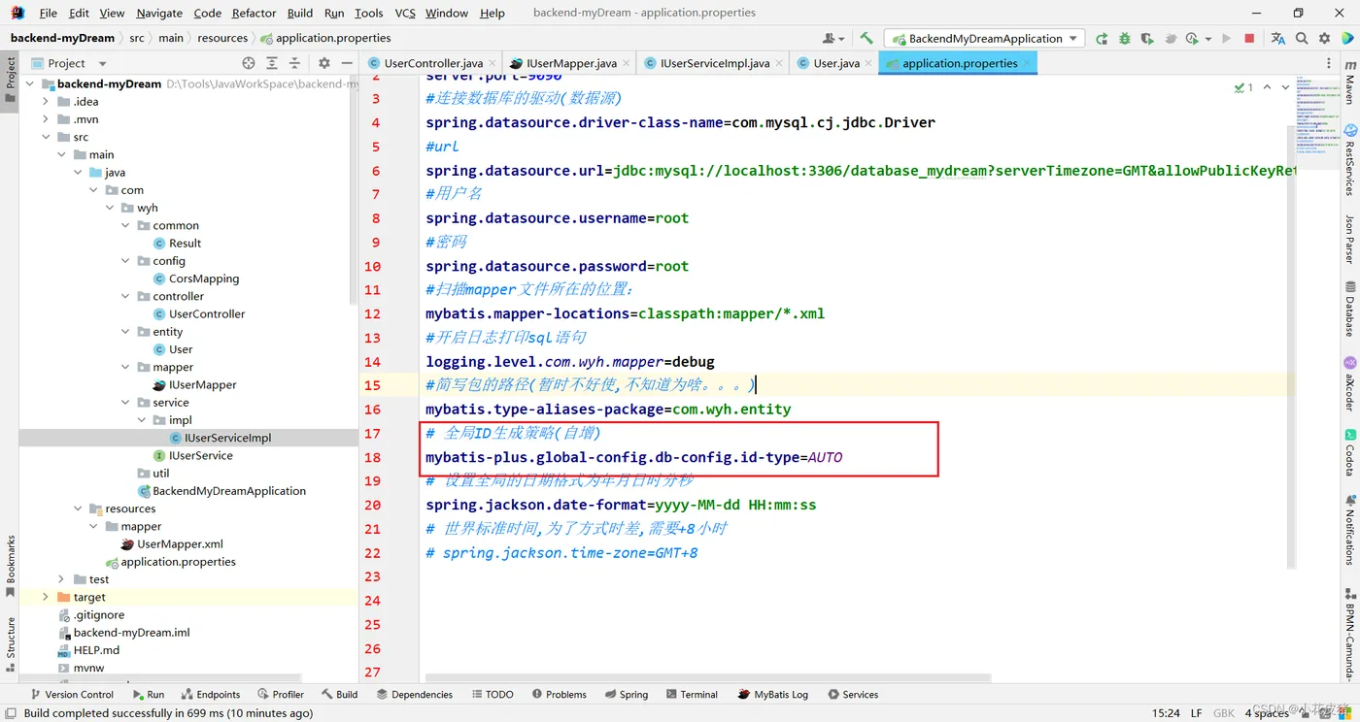The width and height of the screenshot is (1360, 722).
Task: Open the aiXcoder side panel
Action: click(x=1350, y=383)
